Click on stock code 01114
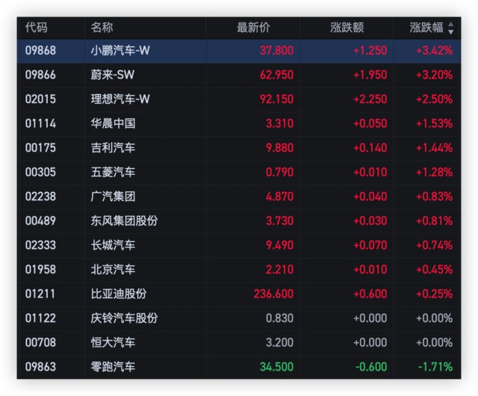The height and width of the screenshot is (396, 478). click(x=40, y=123)
